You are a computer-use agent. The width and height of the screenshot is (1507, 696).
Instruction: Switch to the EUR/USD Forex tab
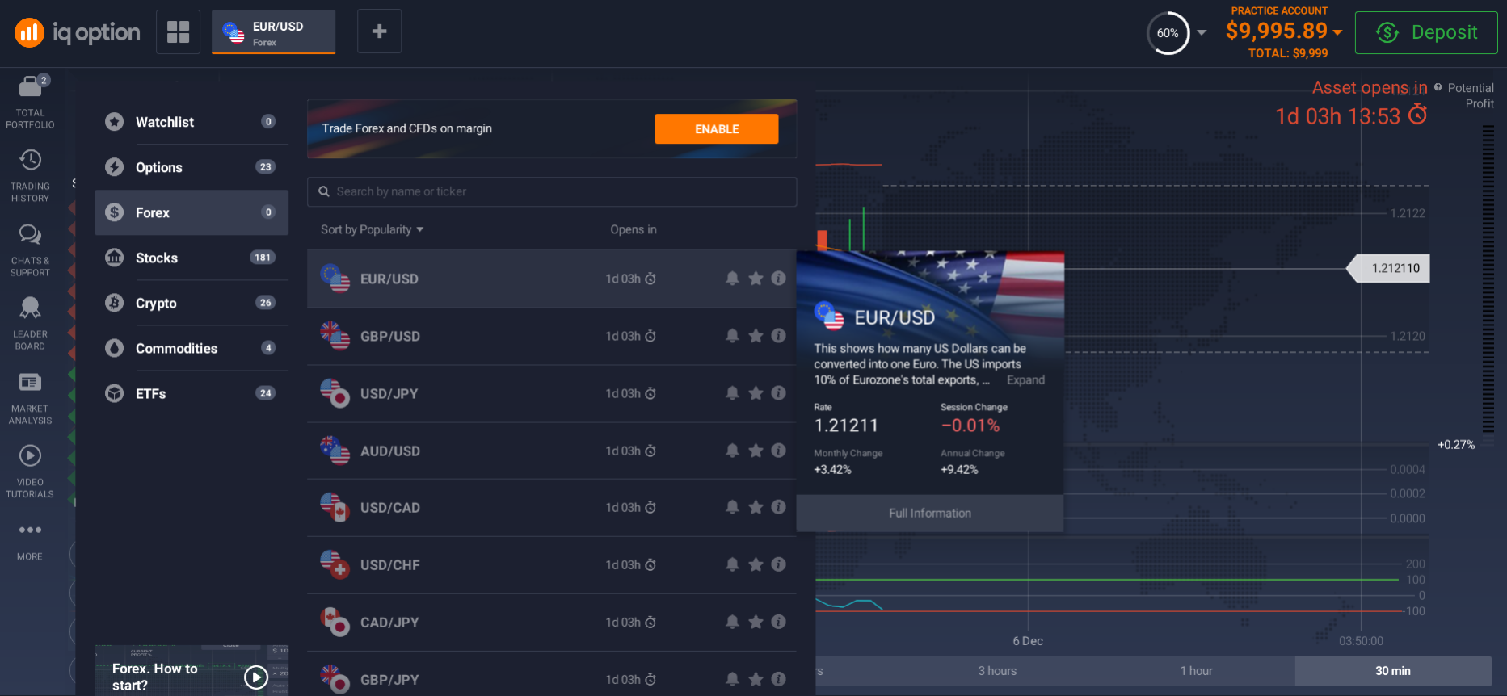point(273,32)
